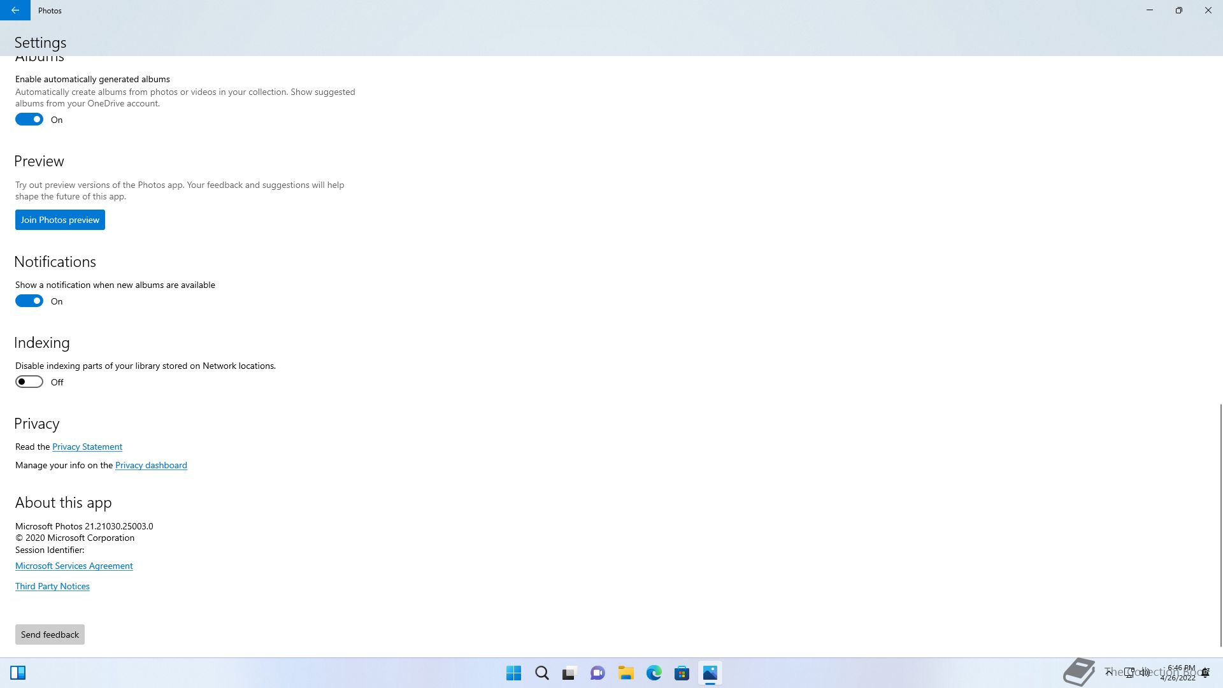Launch Microsoft Edge from taskbar
1223x688 pixels.
654,673
